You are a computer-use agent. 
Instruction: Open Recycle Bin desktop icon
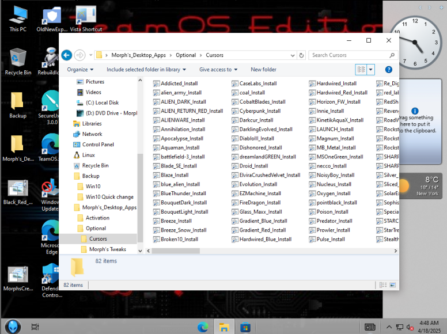click(x=18, y=62)
